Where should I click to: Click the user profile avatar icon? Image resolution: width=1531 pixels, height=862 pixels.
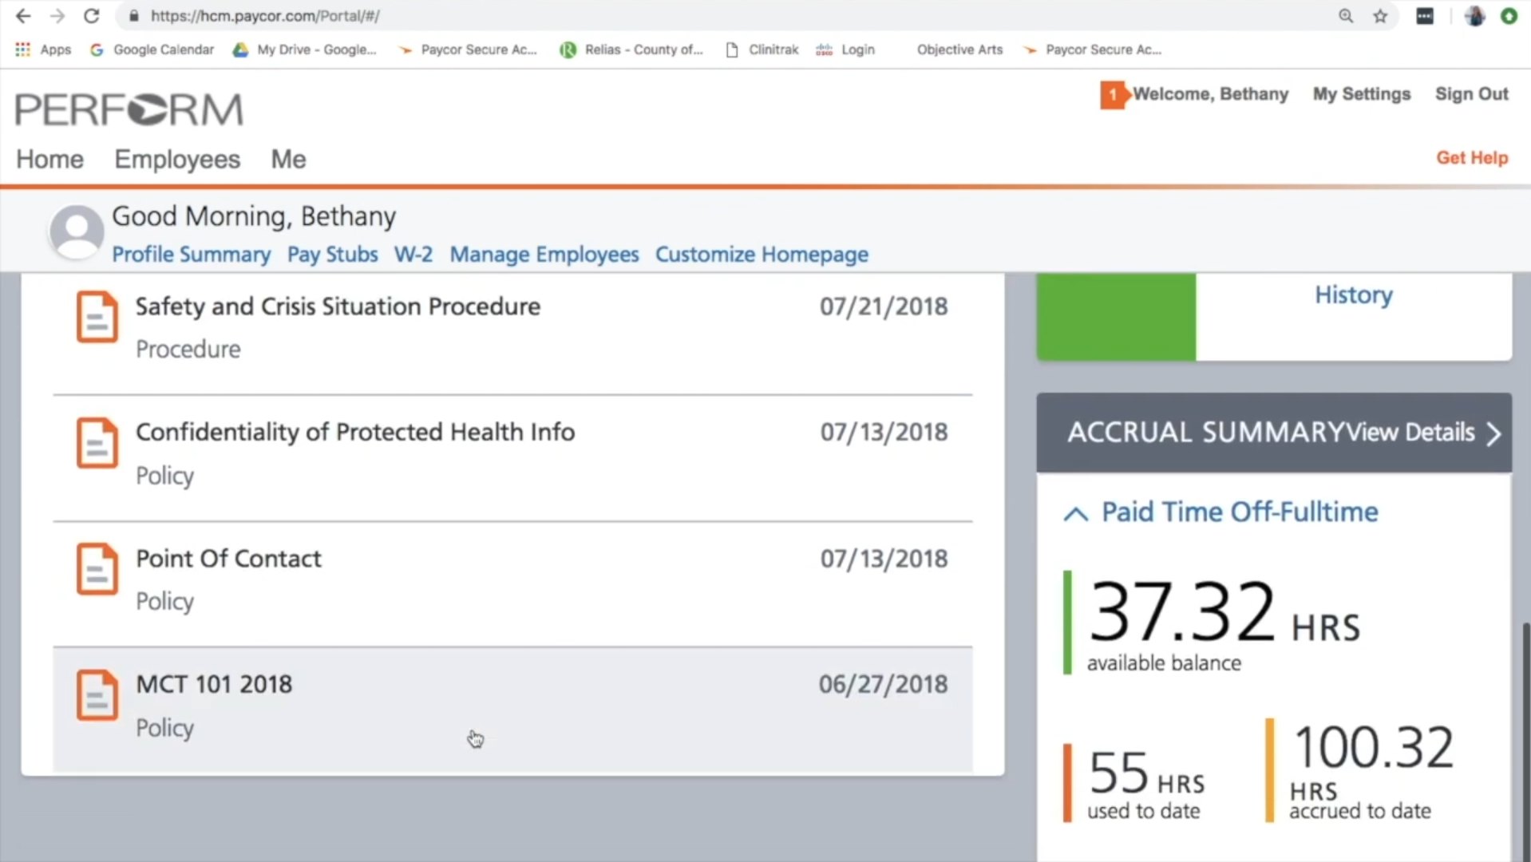[x=77, y=231]
